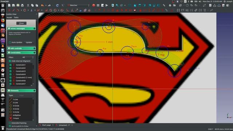This screenshot has width=233, height=131.
Task: Create a point sketch element
Action: pyautogui.click(x=9, y=10)
